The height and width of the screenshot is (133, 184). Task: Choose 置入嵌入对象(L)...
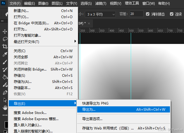click(x=43, y=125)
